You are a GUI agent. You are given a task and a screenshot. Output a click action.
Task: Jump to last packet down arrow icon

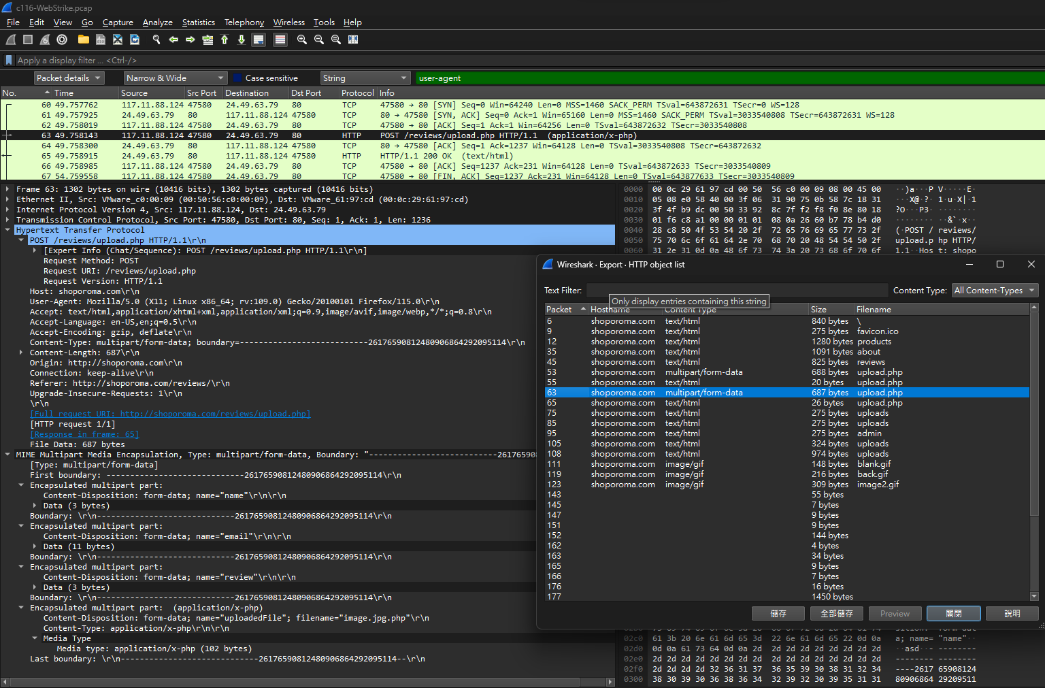[242, 39]
